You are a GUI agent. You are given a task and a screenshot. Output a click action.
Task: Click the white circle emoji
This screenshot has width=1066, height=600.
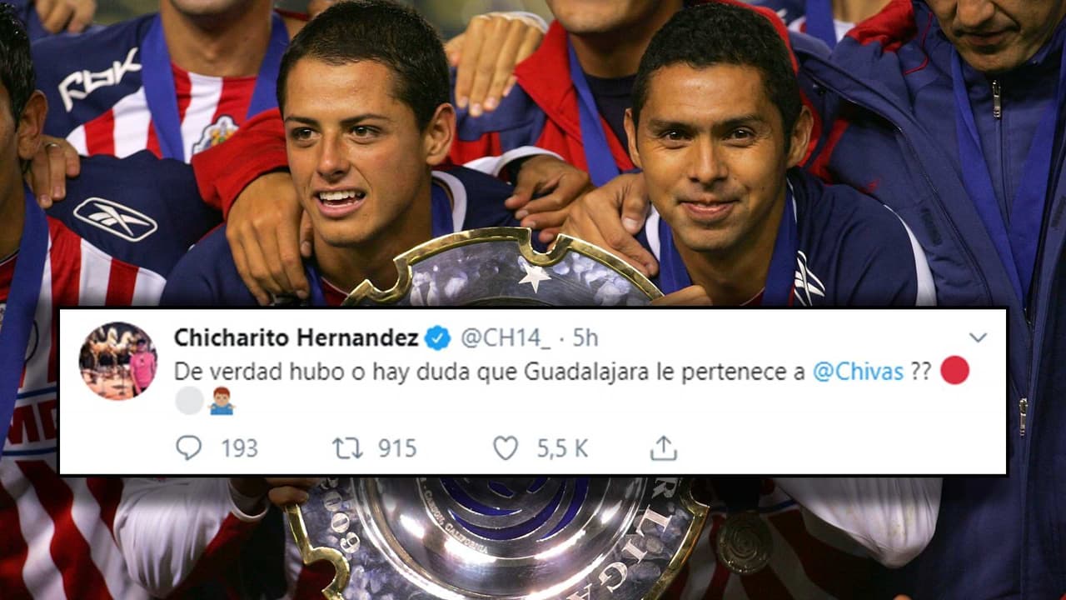(x=190, y=401)
